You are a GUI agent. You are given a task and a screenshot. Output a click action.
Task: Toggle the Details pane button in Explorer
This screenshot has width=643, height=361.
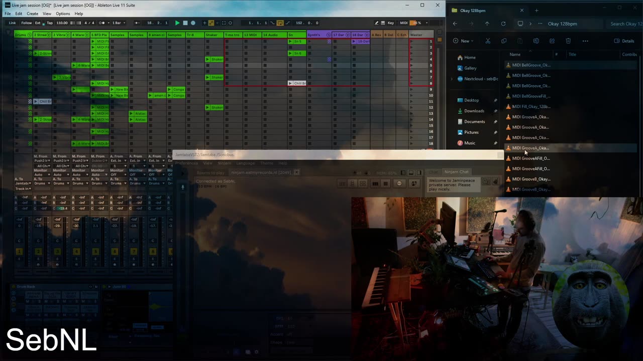(x=624, y=41)
